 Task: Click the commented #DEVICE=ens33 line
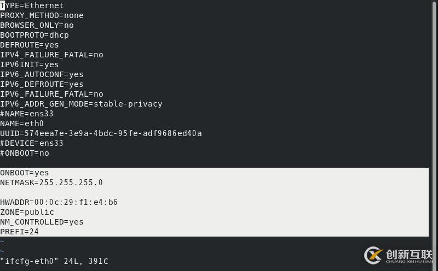pyautogui.click(x=32, y=143)
